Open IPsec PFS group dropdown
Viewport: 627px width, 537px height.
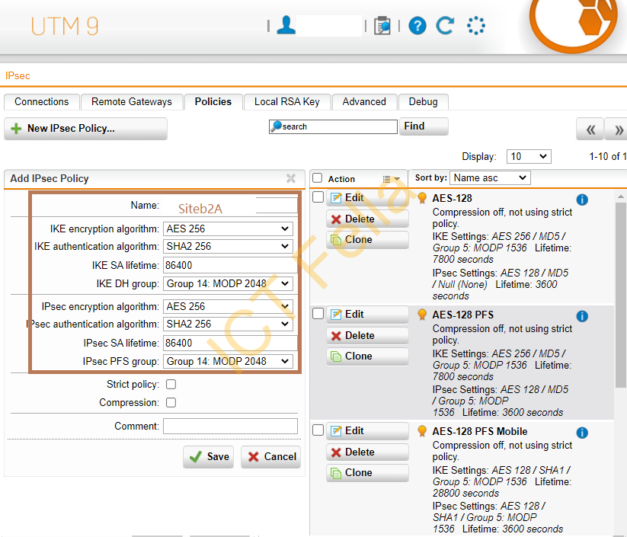click(x=228, y=361)
